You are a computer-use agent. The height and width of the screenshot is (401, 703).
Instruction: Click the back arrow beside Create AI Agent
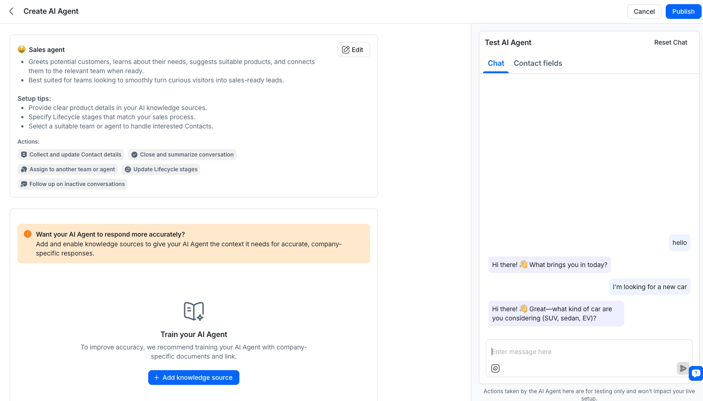click(x=11, y=11)
